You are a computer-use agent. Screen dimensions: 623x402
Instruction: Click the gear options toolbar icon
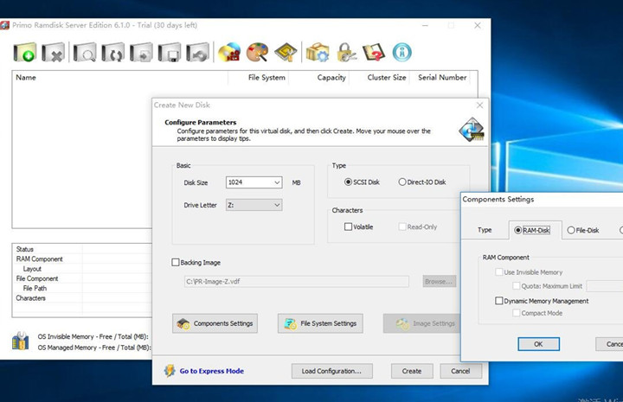click(x=318, y=53)
